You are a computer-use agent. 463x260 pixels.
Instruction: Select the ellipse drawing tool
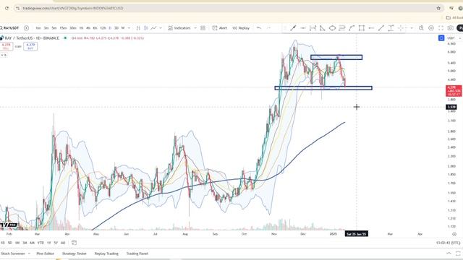click(x=332, y=28)
